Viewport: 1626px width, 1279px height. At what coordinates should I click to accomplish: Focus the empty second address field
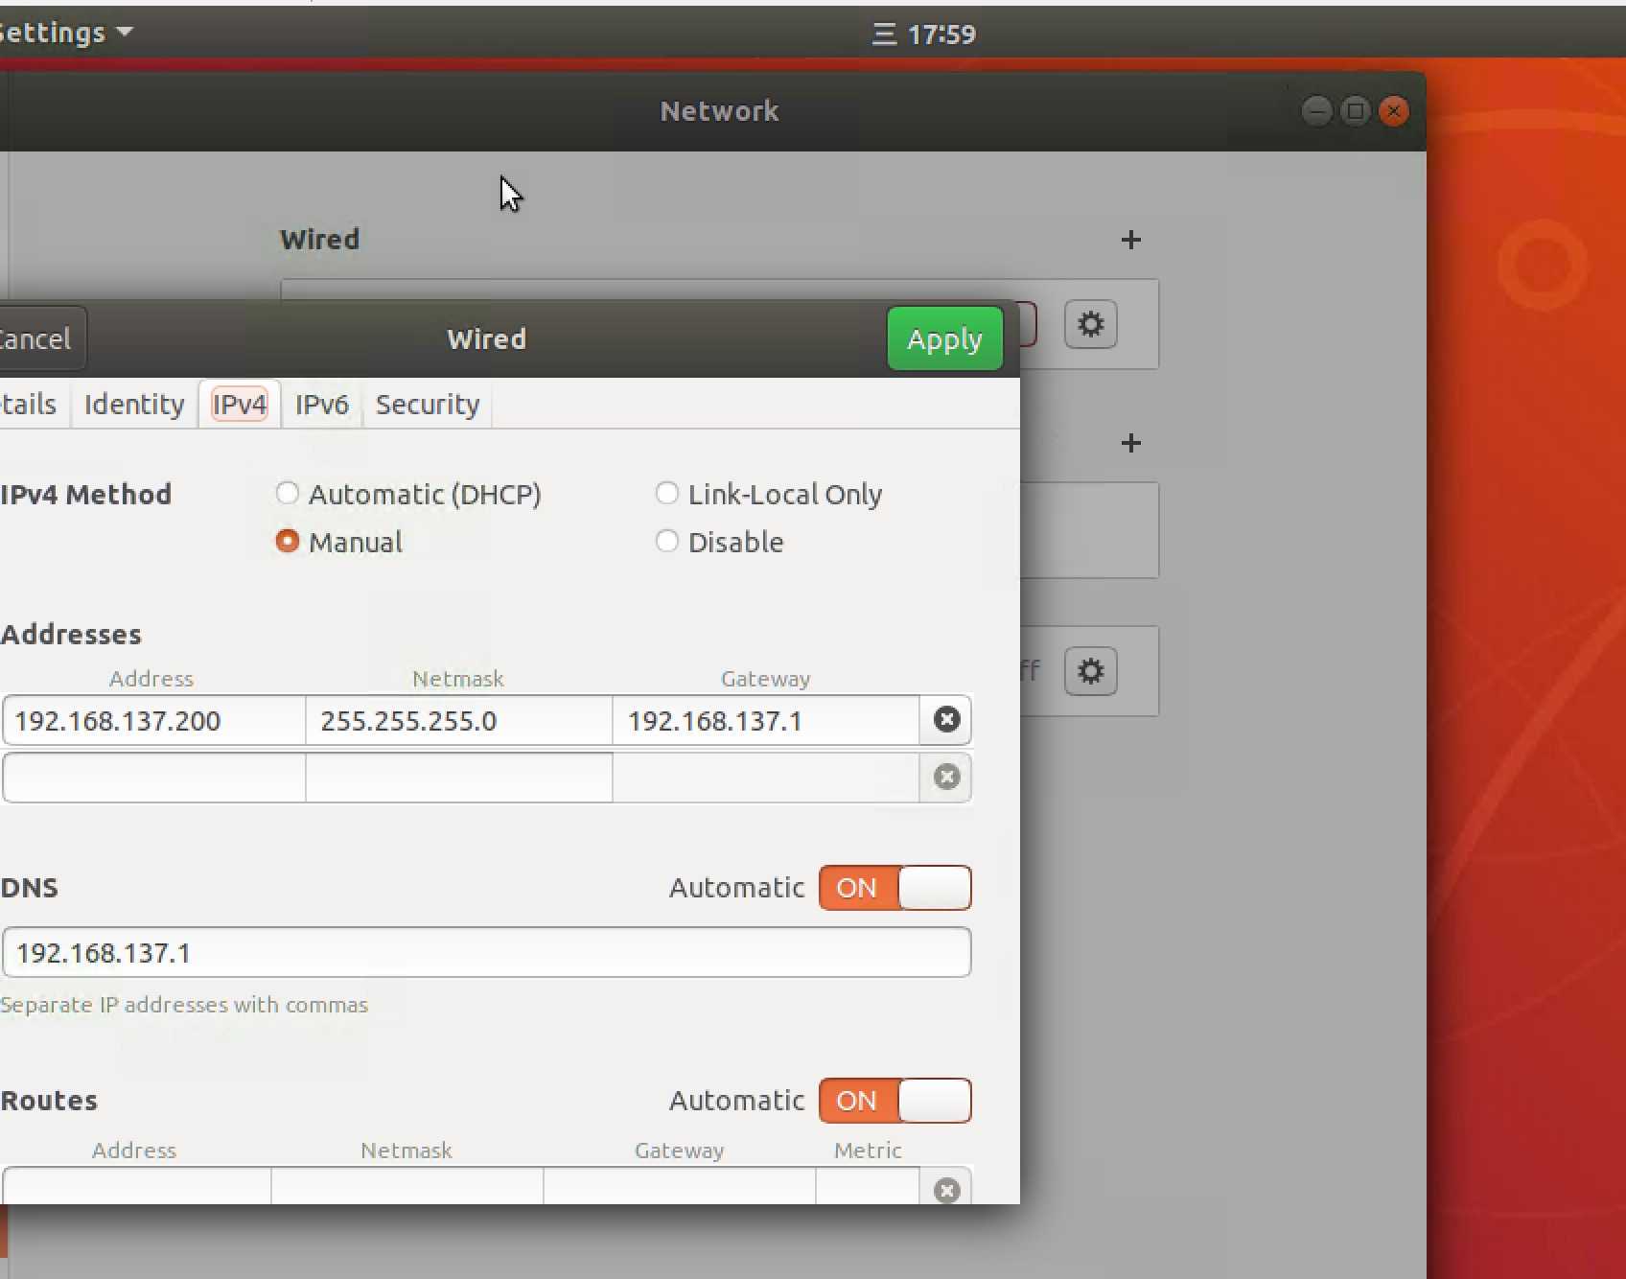point(153,778)
